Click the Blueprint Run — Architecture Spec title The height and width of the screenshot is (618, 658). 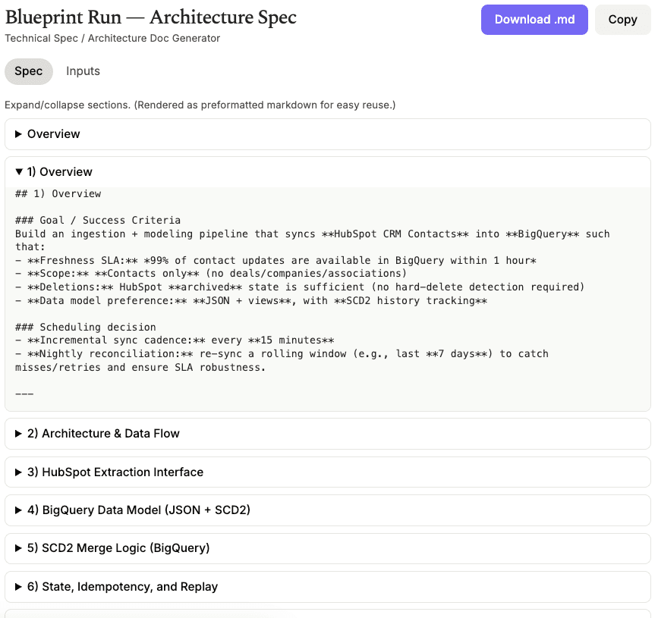(151, 17)
